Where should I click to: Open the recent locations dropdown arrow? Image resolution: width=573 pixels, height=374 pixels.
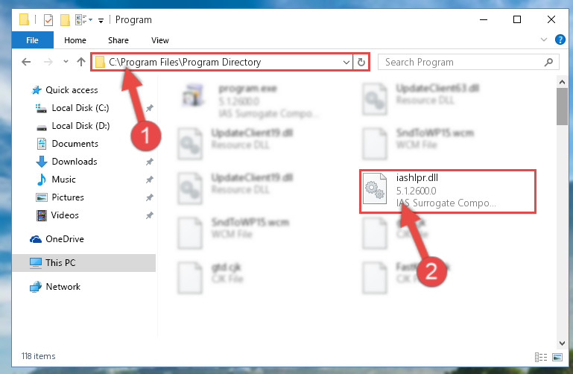pyautogui.click(x=66, y=62)
